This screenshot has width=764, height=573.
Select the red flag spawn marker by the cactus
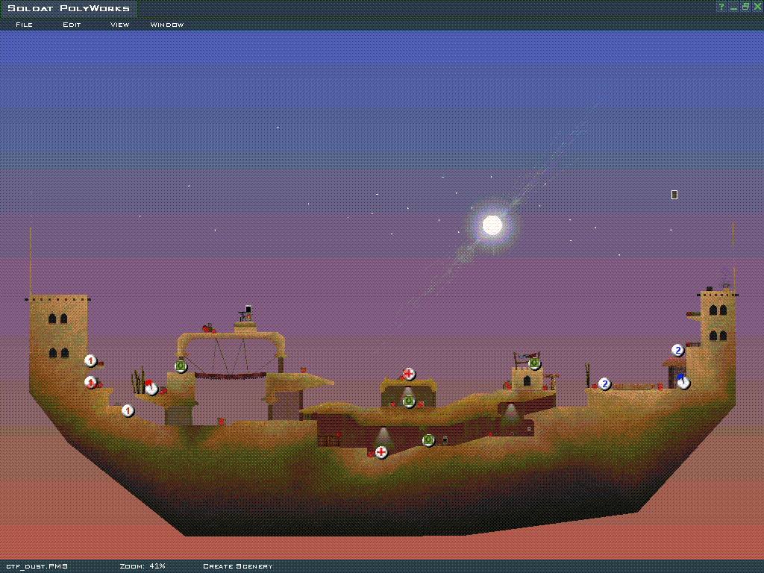151,388
